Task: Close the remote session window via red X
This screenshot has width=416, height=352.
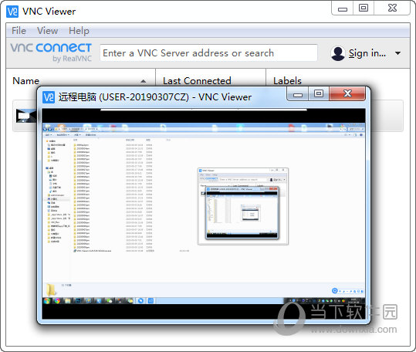Action: click(x=347, y=93)
